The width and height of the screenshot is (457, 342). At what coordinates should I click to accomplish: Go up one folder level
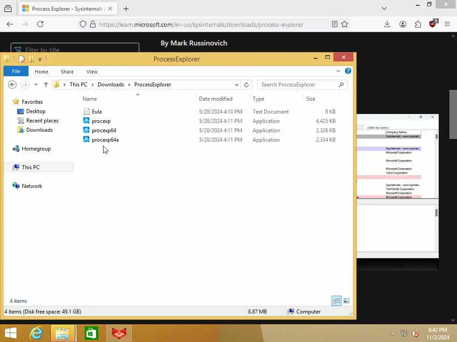coord(46,85)
